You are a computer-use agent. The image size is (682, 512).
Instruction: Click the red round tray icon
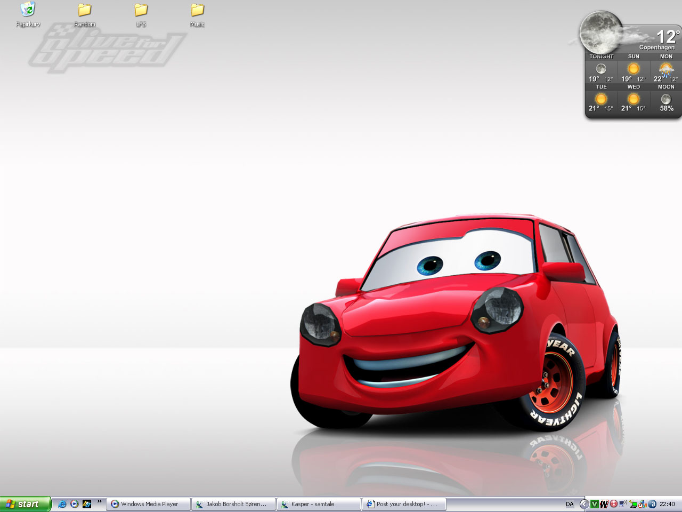coord(614,504)
